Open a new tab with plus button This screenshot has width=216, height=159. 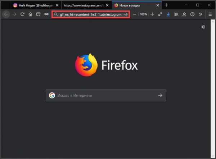[x=166, y=5]
